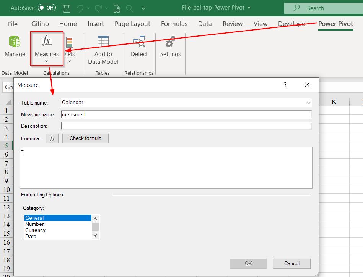Viewport: 363px width, 277px height.
Task: Expand the Table name dropdown
Action: (x=308, y=103)
